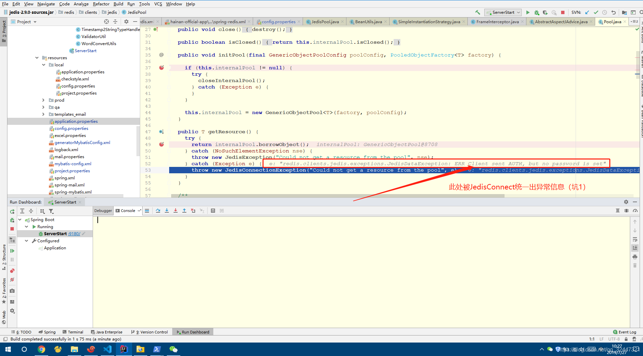The image size is (643, 356).
Task: Run ServerStart with the green play icon
Action: (x=528, y=12)
